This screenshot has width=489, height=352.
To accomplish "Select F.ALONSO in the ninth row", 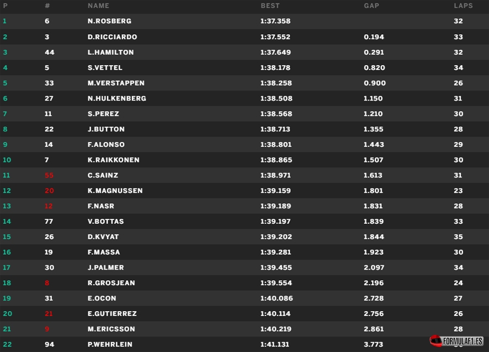I will point(106,145).
